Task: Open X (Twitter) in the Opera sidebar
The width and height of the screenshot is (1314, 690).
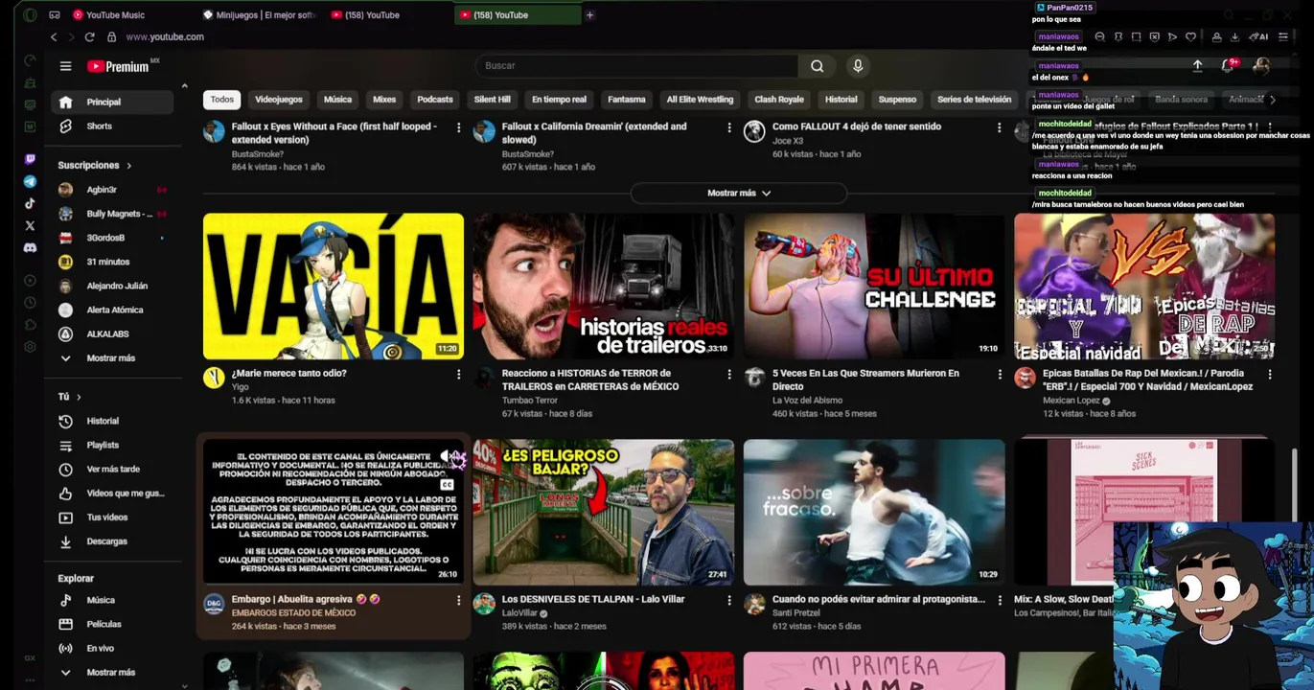Action: [x=30, y=226]
